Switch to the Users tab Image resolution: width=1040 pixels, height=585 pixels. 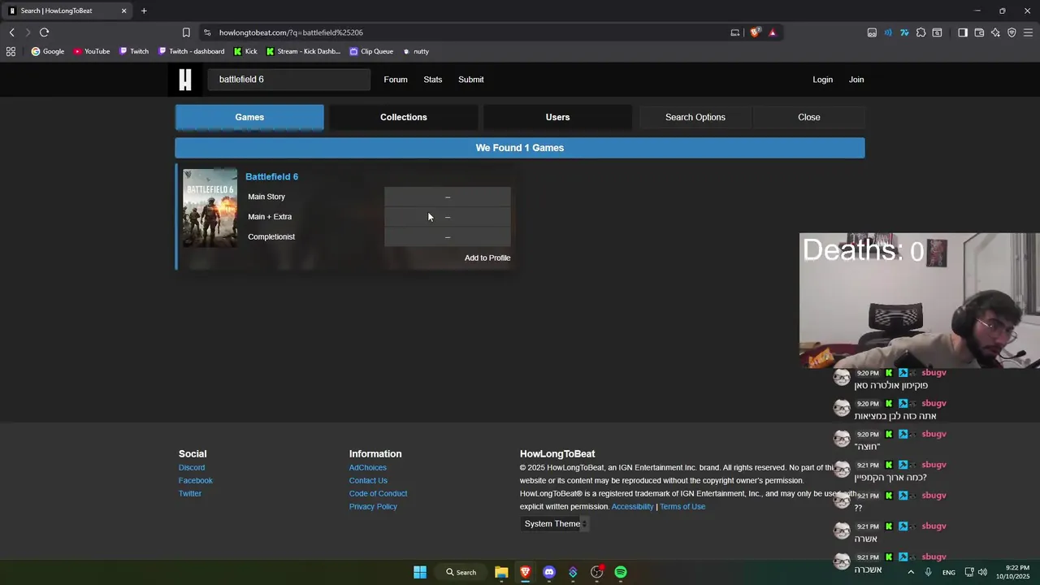click(557, 117)
